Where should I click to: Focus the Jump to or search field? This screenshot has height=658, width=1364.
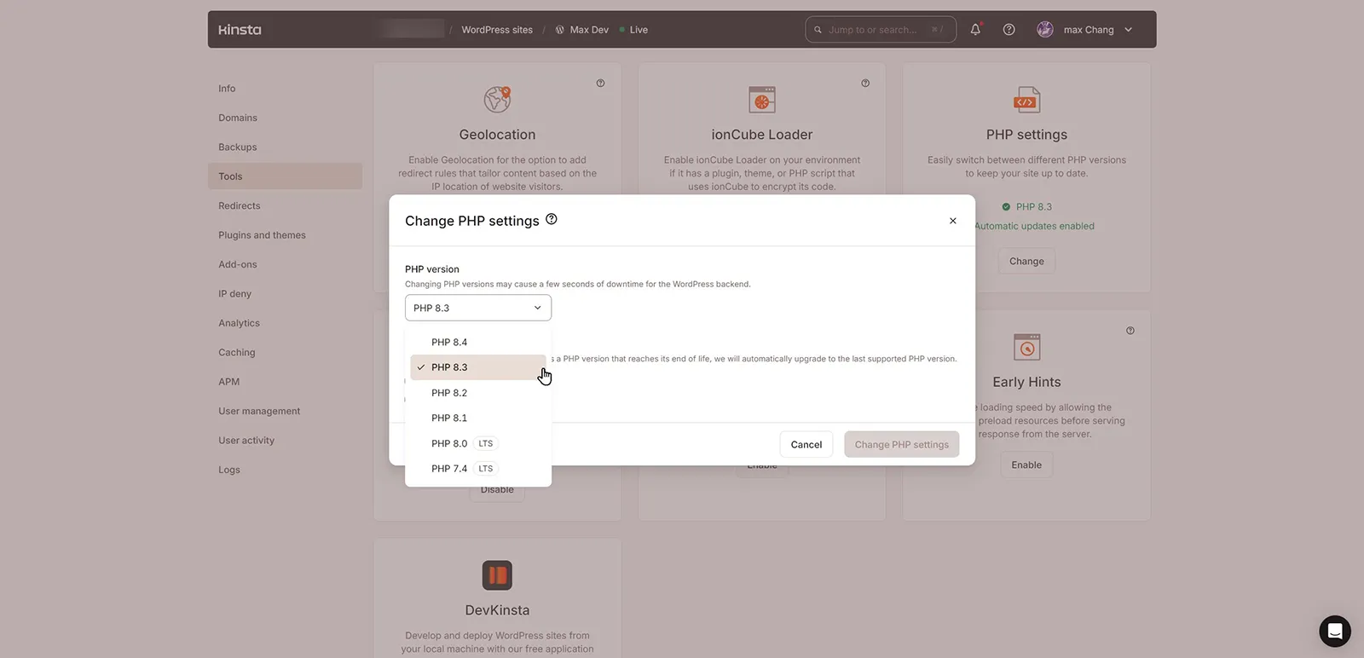coord(881,30)
